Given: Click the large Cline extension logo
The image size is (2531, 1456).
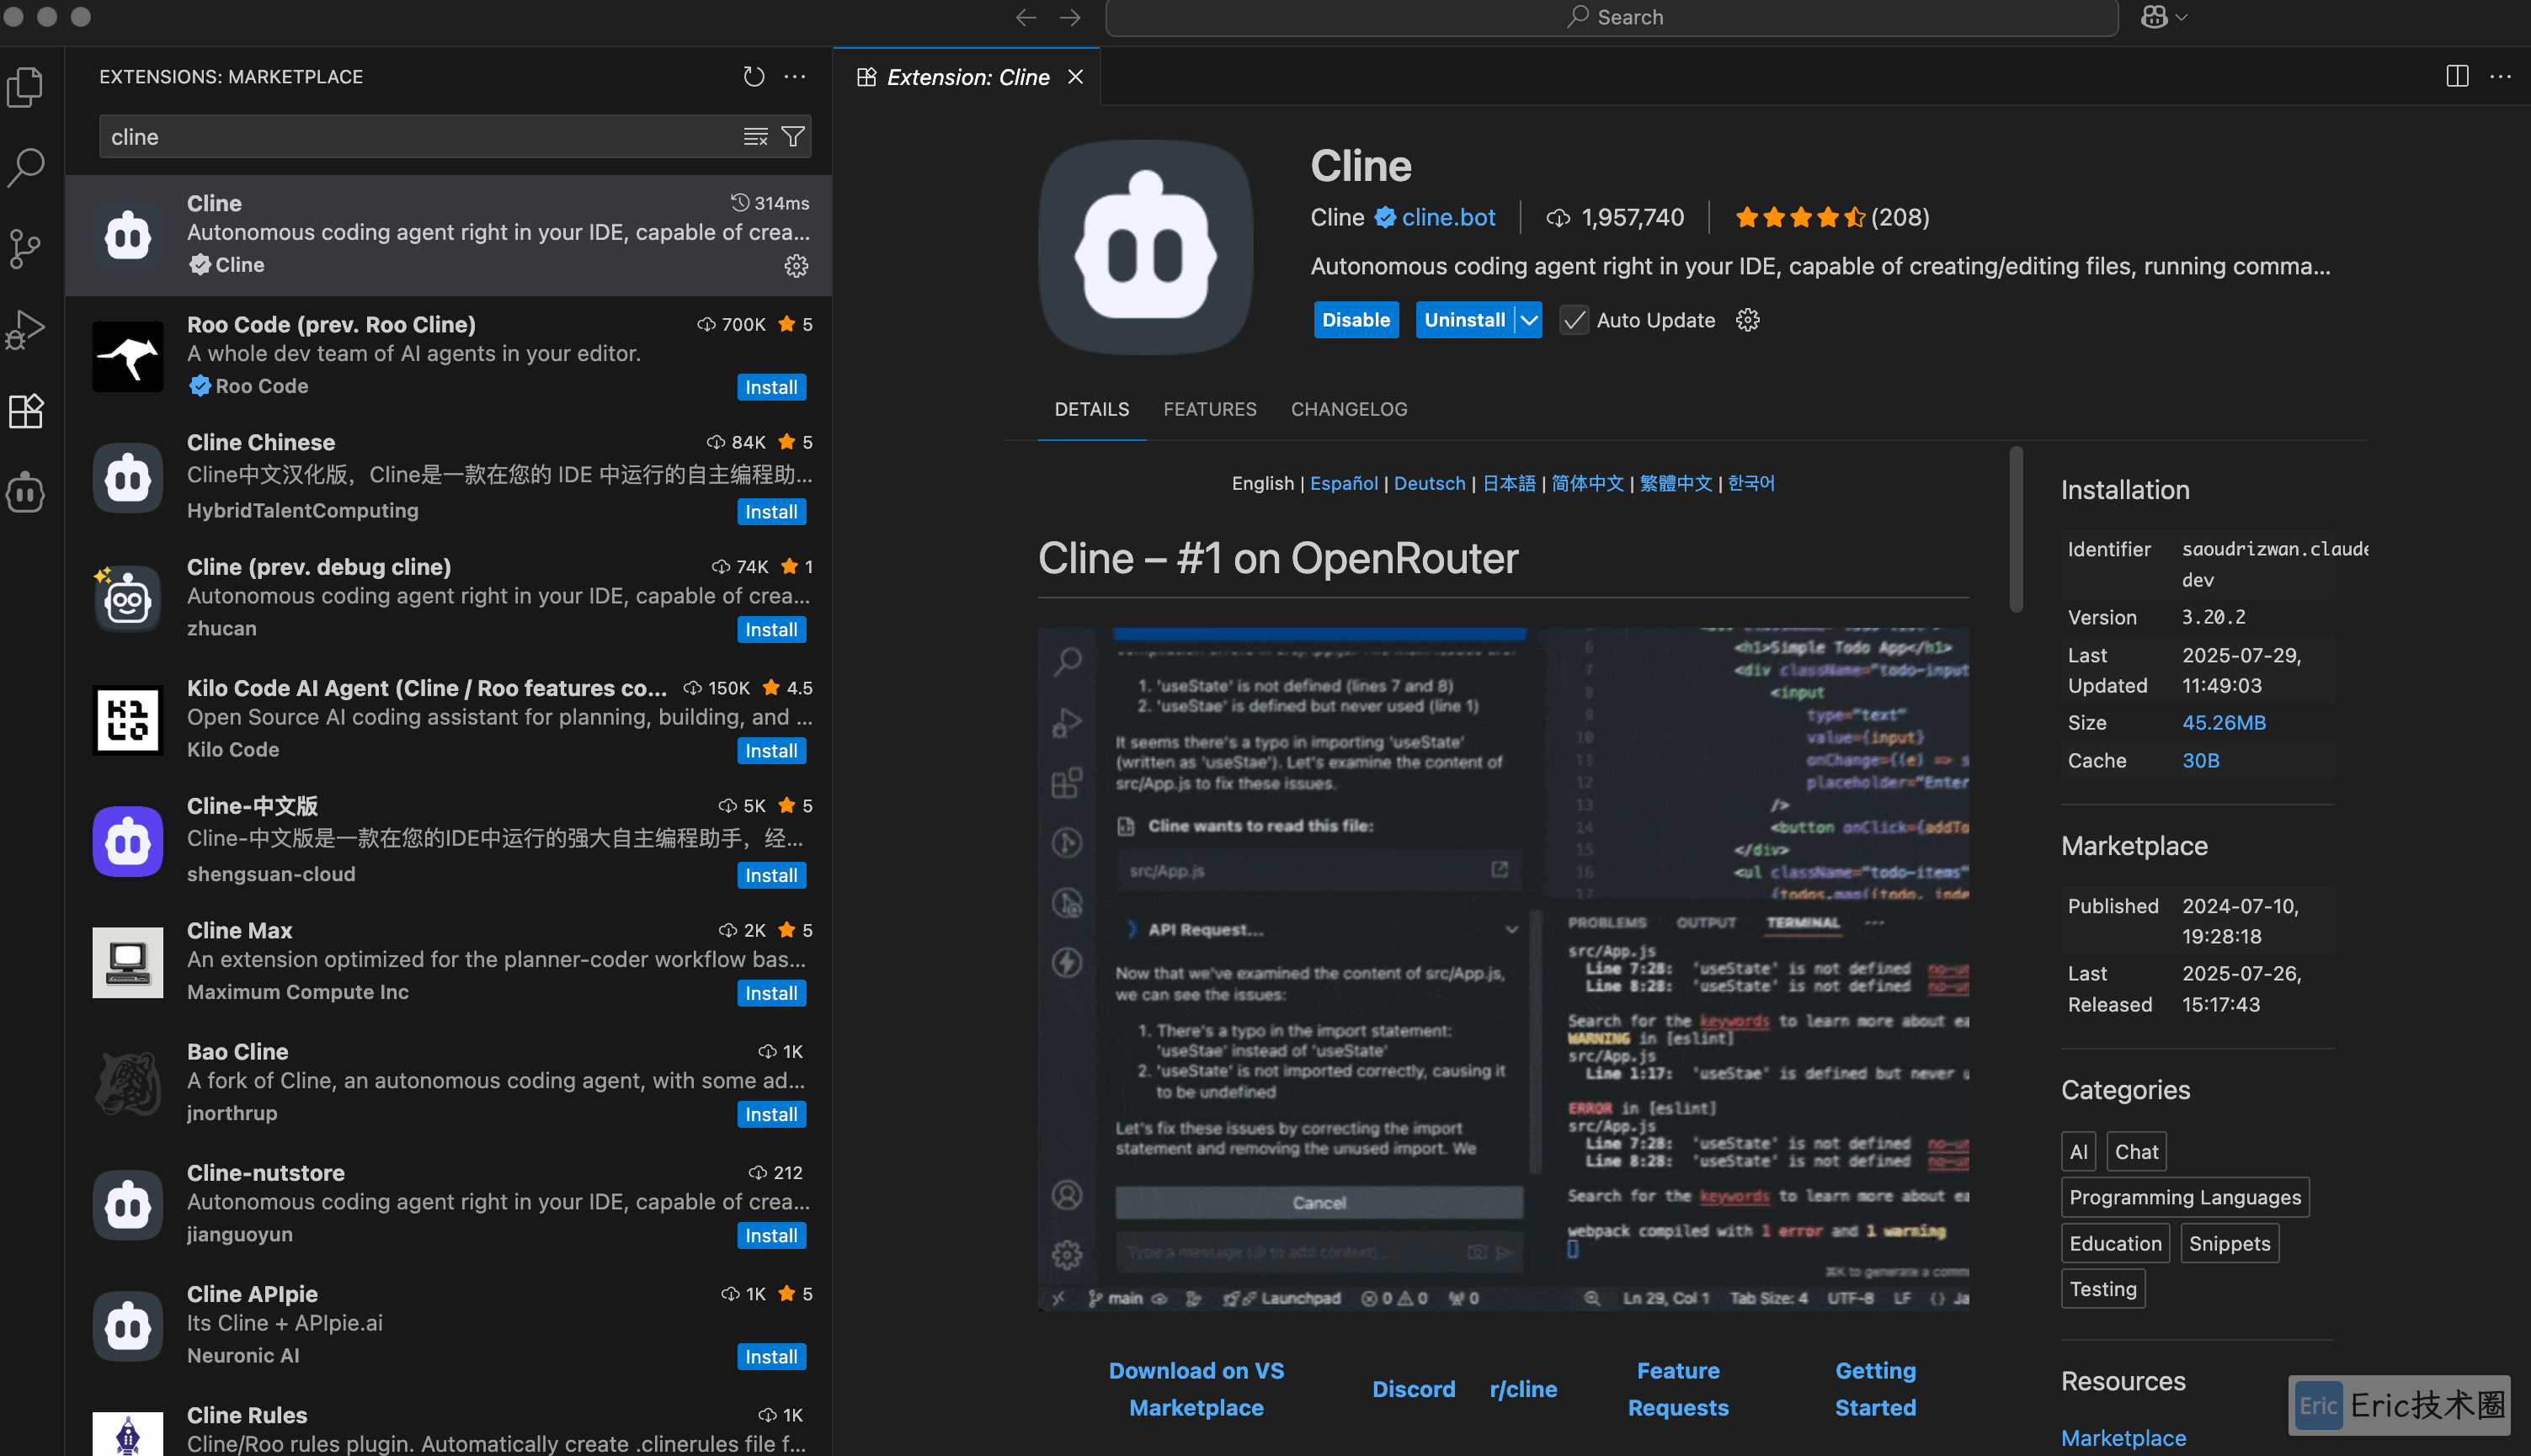Looking at the screenshot, I should point(1145,247).
